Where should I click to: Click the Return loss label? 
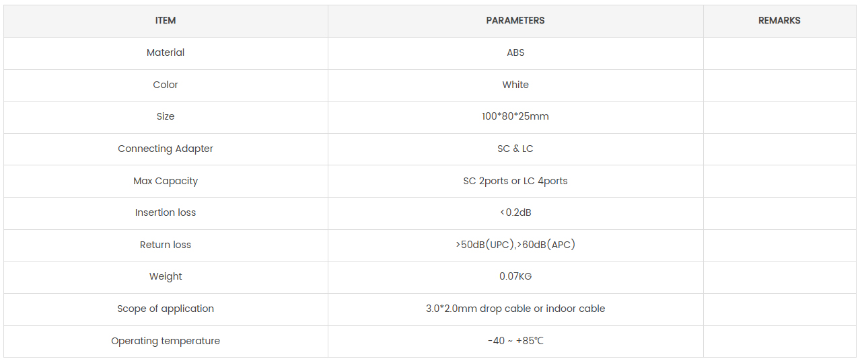166,245
